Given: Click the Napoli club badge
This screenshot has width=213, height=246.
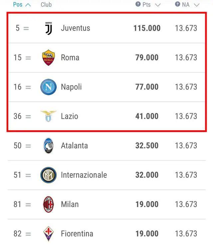Looking at the screenshot, I should (49, 87).
